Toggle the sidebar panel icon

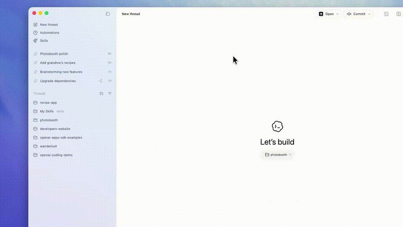coord(108,14)
